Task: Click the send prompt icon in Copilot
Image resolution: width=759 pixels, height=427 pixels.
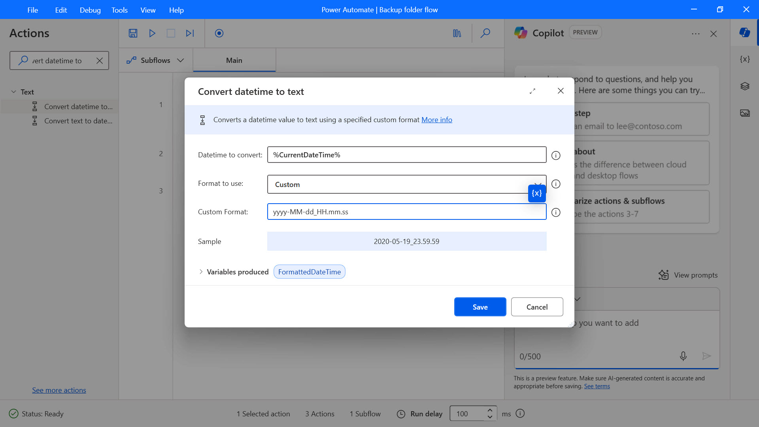Action: [707, 356]
